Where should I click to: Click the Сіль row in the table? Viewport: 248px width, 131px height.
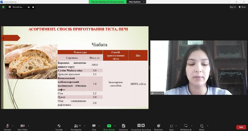tap(80, 93)
